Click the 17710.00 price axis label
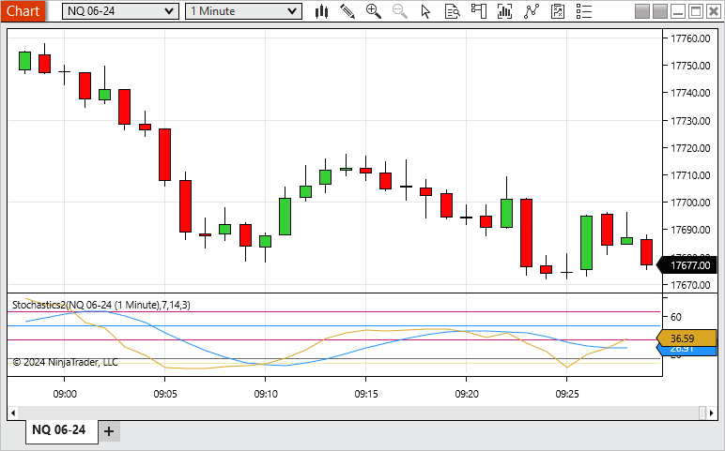This screenshot has height=451, width=725. pyautogui.click(x=690, y=175)
